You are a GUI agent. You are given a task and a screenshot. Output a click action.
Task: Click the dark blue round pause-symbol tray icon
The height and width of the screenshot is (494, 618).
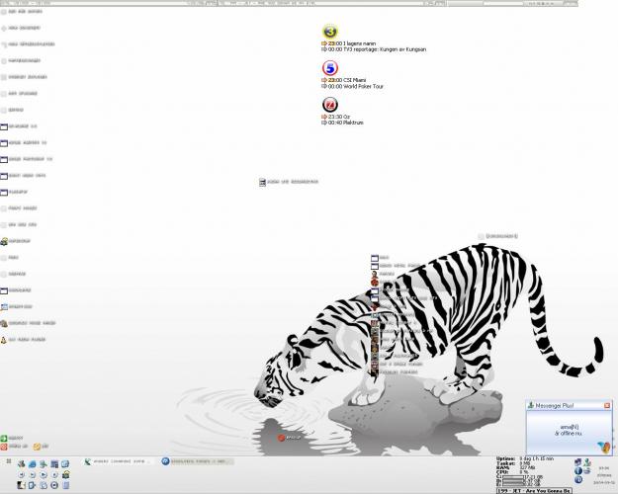(577, 480)
